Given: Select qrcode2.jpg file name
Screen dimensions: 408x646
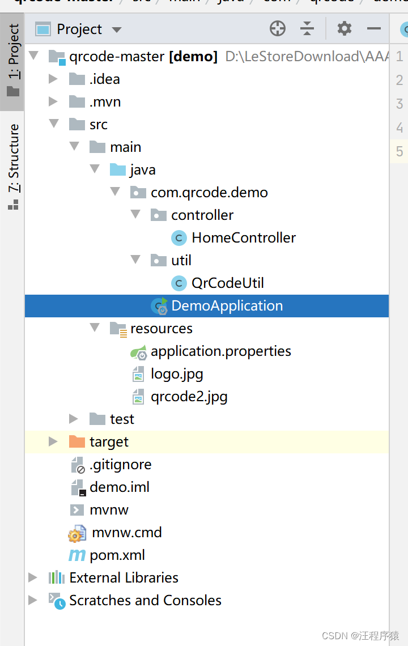Looking at the screenshot, I should [189, 397].
